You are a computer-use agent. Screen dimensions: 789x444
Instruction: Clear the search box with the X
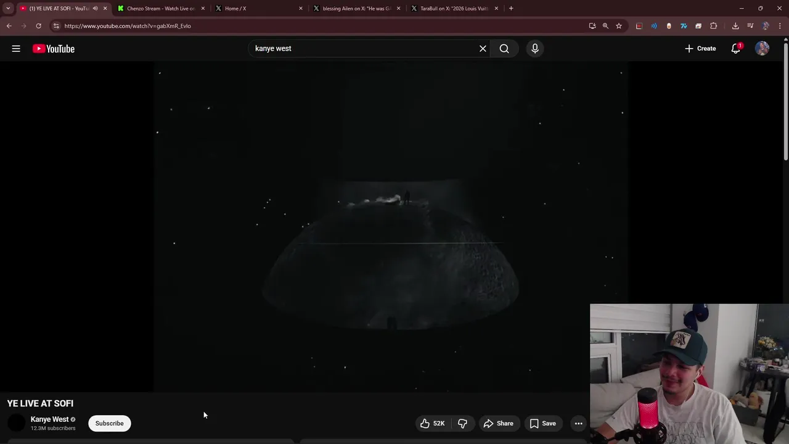[483, 49]
